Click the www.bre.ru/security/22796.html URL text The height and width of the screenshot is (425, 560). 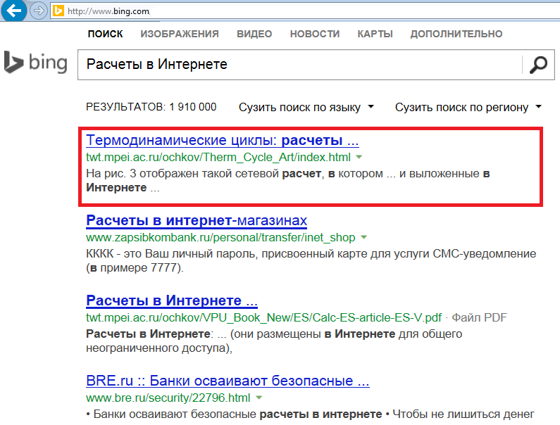click(168, 398)
